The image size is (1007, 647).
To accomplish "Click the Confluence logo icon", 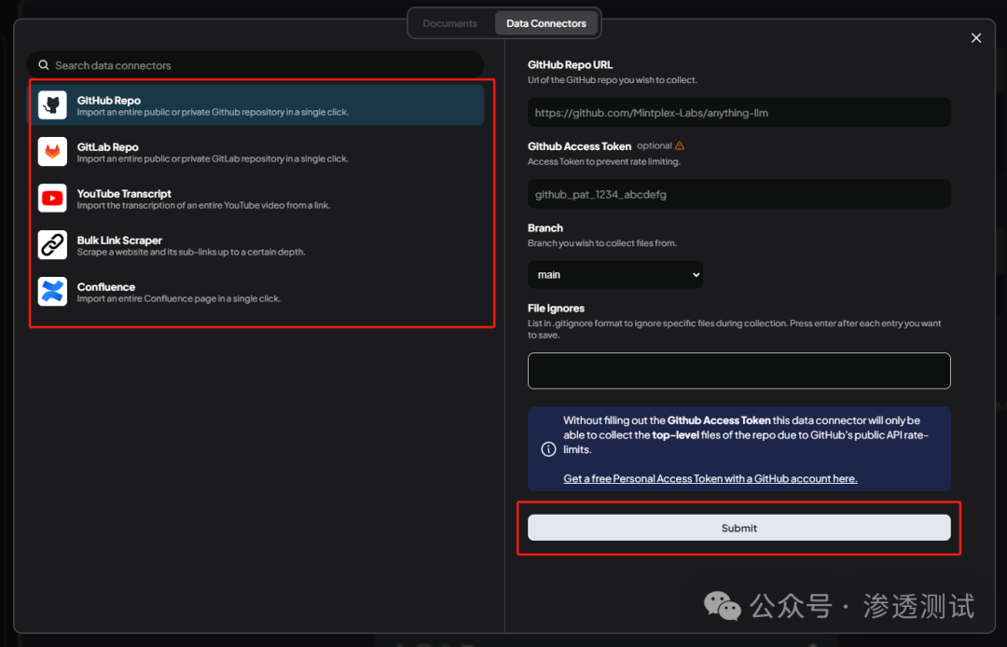I will coord(52,292).
